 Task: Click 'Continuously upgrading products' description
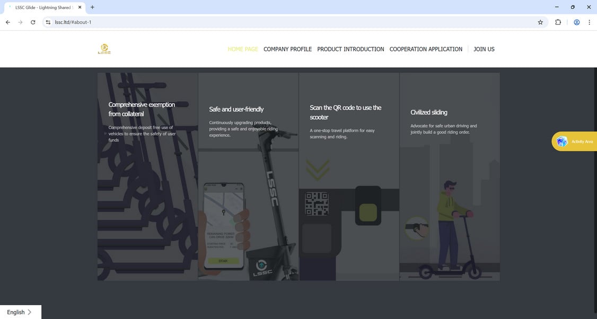click(243, 129)
